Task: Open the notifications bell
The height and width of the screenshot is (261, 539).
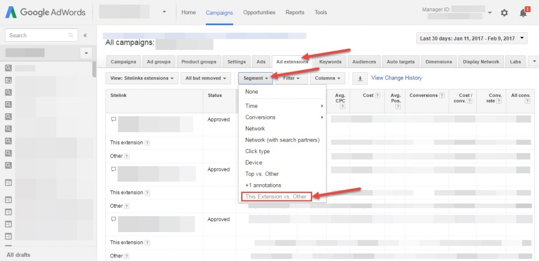Action: click(523, 13)
